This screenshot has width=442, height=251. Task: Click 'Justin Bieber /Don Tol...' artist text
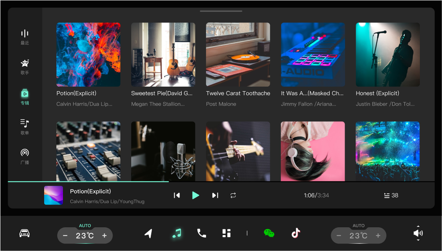(x=385, y=104)
